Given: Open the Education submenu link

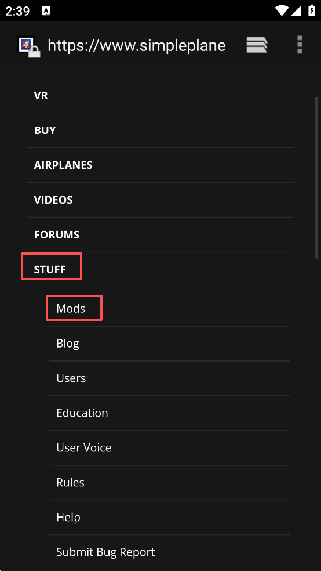Looking at the screenshot, I should click(x=169, y=413).
